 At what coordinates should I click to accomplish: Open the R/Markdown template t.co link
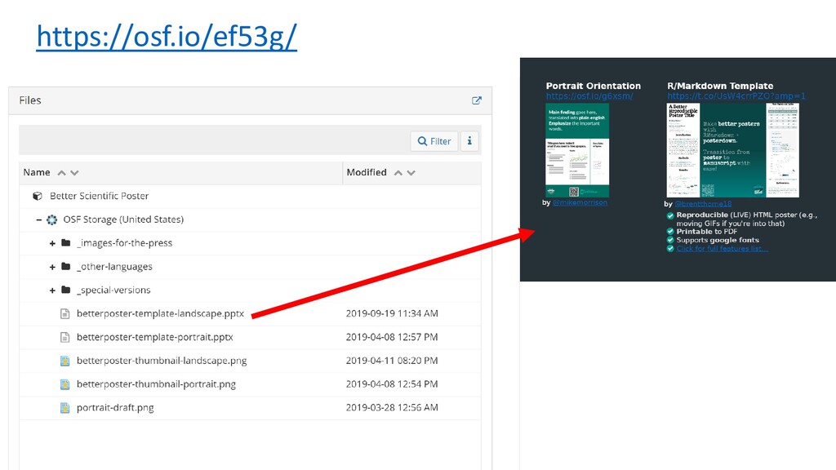click(736, 96)
